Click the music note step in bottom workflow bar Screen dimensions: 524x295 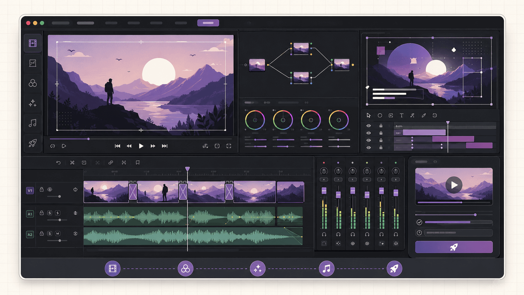(x=327, y=269)
